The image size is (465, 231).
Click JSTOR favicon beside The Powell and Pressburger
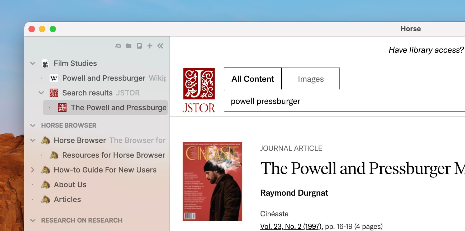coord(62,108)
